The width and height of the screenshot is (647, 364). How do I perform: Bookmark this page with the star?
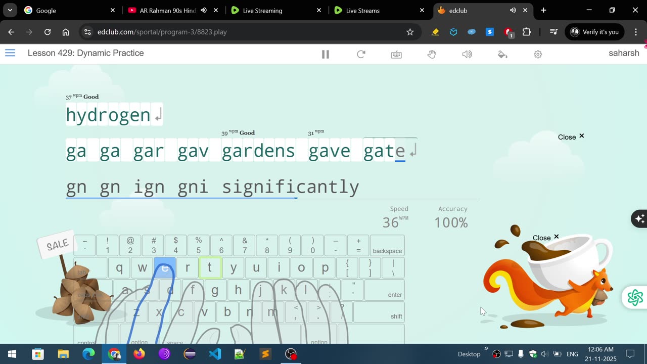click(410, 32)
